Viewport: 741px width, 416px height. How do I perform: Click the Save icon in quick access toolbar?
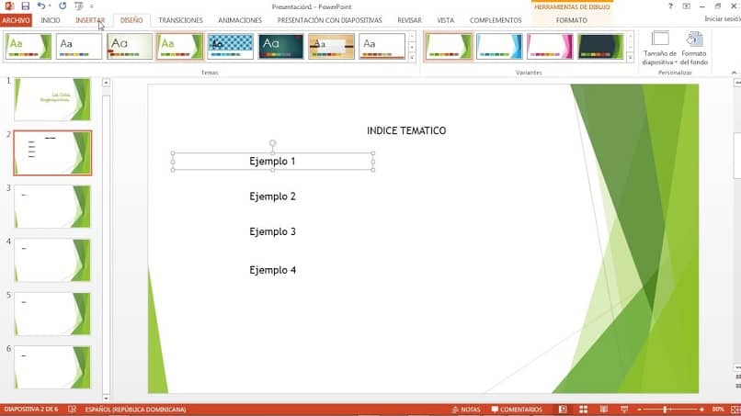click(25, 6)
